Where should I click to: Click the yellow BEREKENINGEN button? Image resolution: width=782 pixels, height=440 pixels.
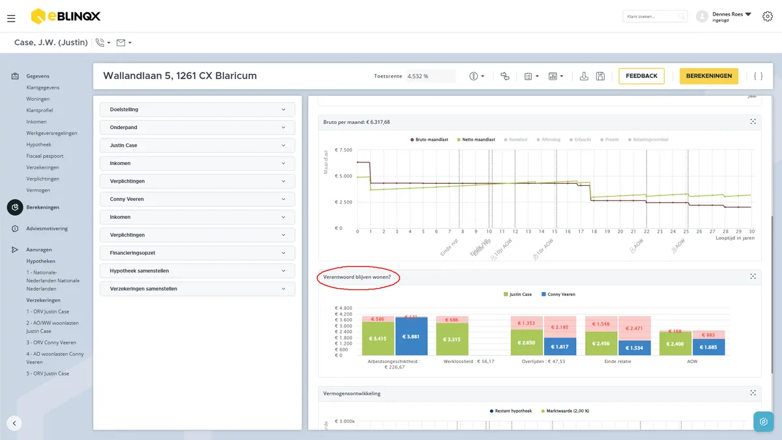709,76
